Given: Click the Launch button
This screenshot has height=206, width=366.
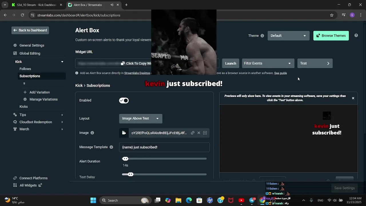Looking at the screenshot, I should tap(230, 64).
